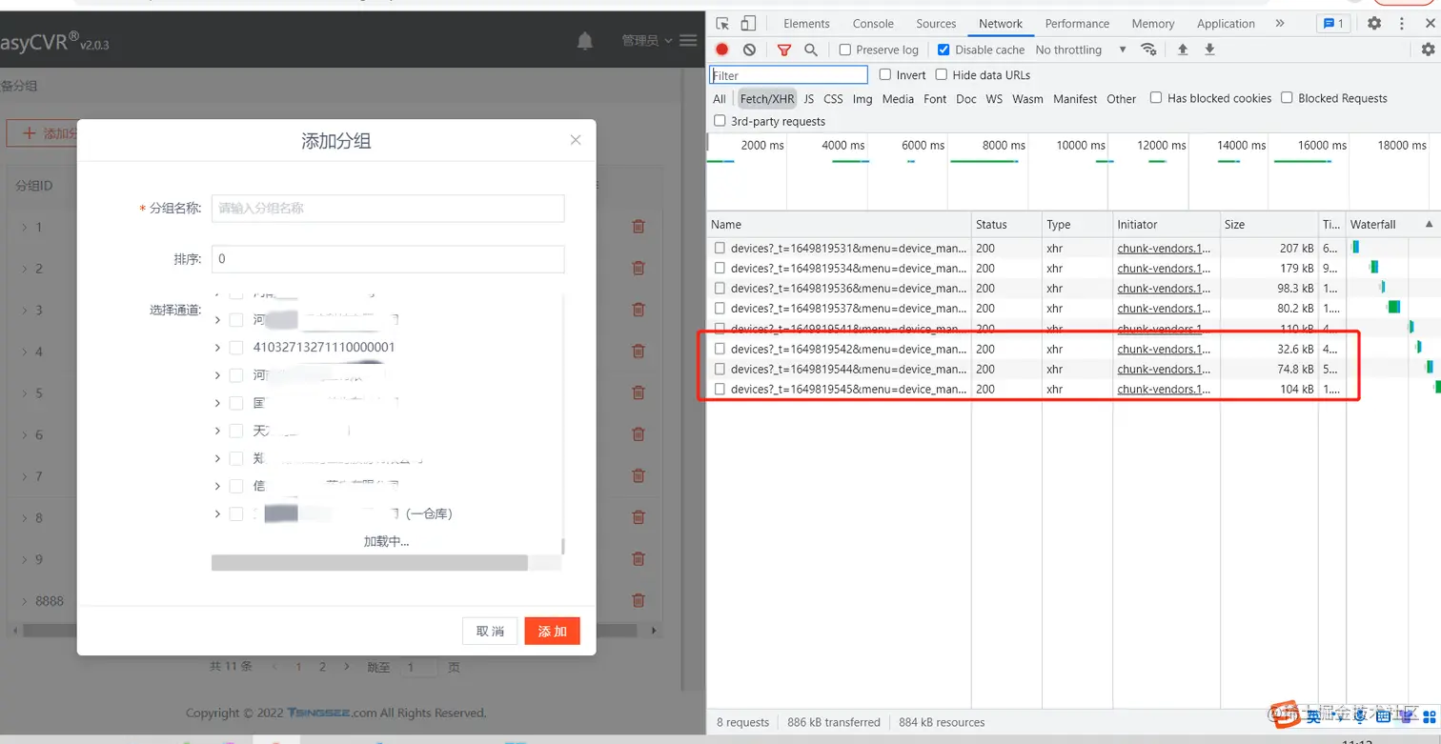The image size is (1441, 744).
Task: Switch to the Memory tab
Action: [x=1153, y=24]
